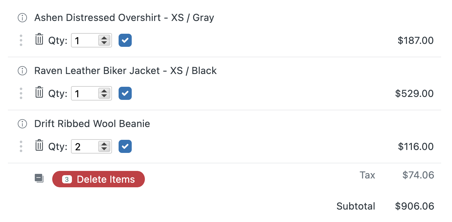Deselect the Raven Leather Biker Jacket checkbox

125,93
